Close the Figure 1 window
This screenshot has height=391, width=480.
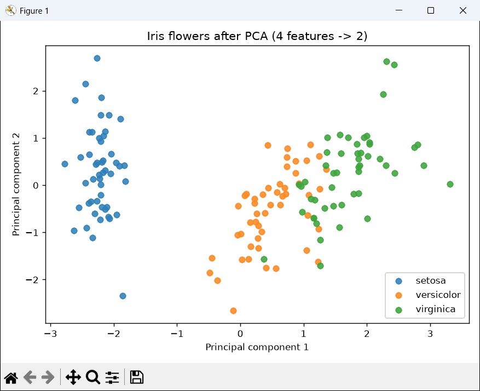tap(463, 10)
